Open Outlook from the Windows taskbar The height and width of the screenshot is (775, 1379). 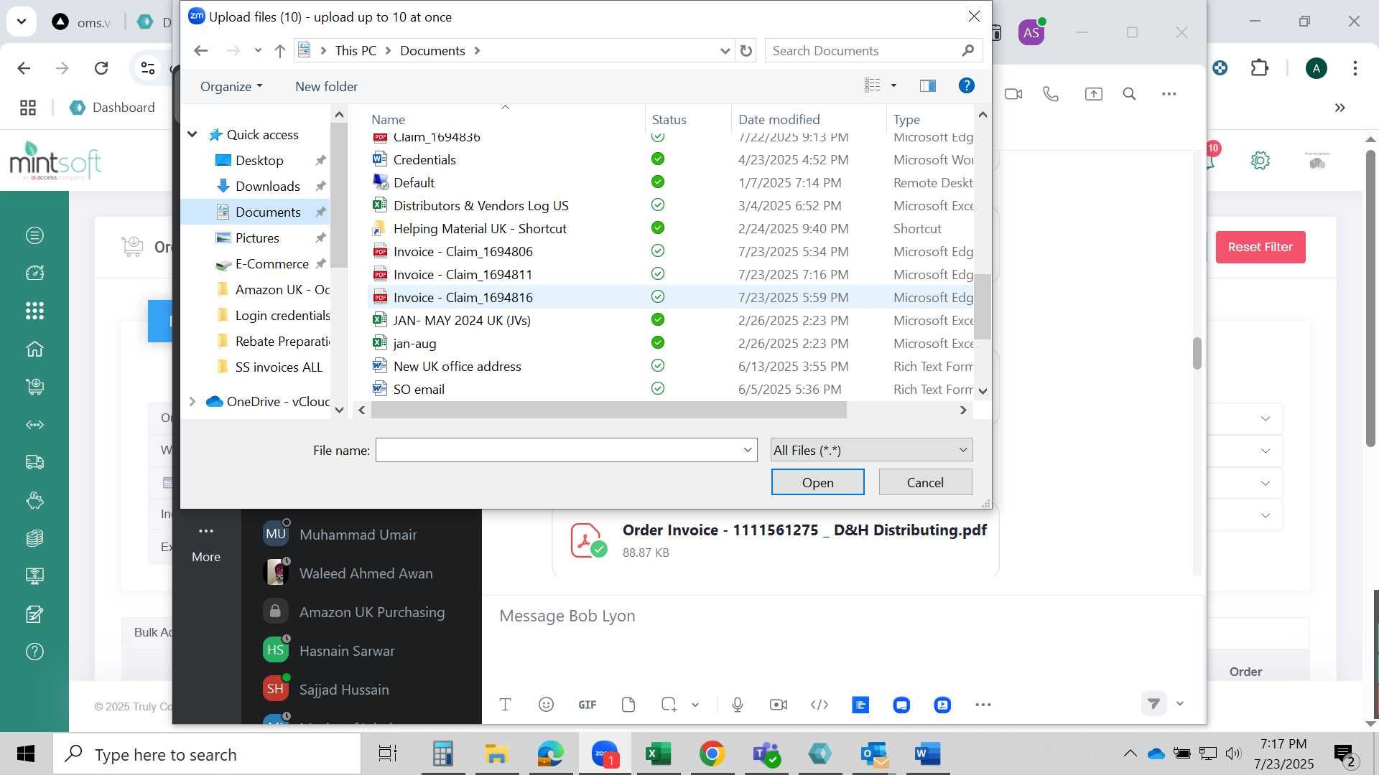tap(874, 753)
